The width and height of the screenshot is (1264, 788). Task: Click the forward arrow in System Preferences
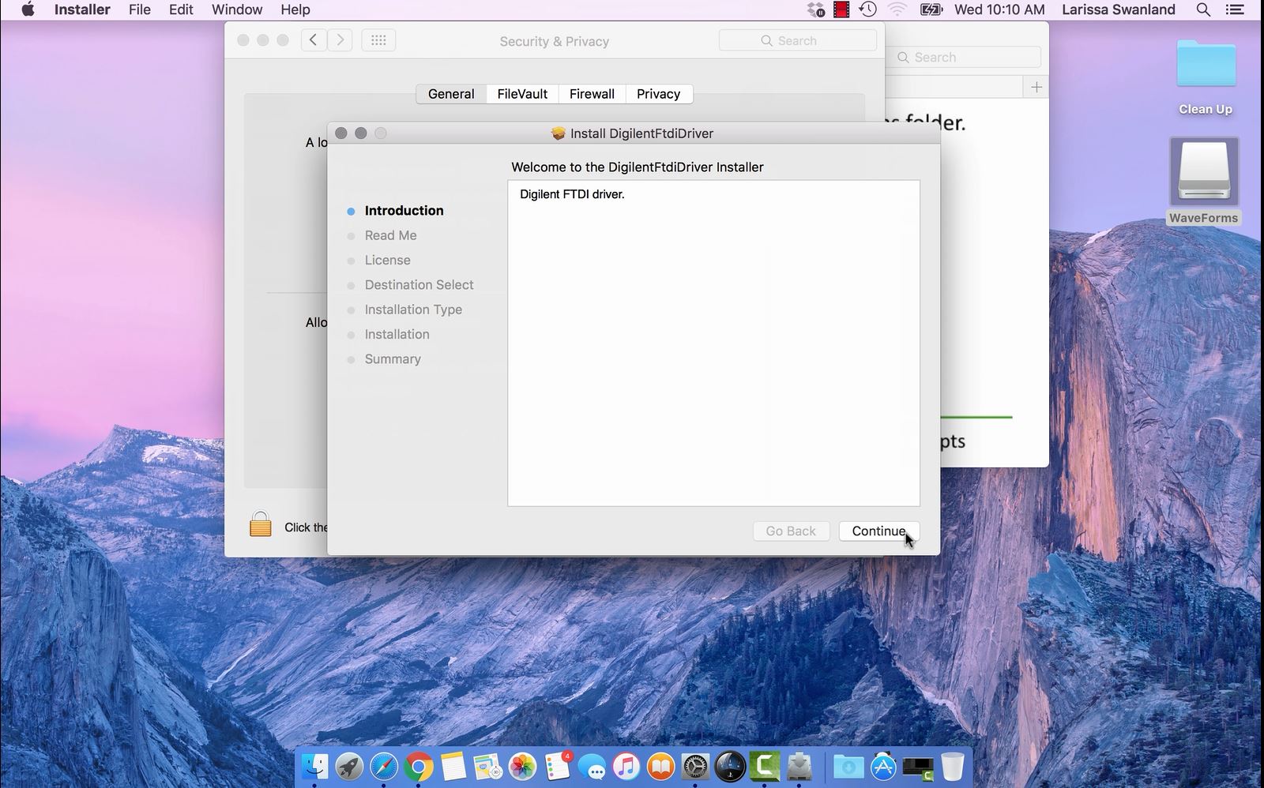pos(340,40)
